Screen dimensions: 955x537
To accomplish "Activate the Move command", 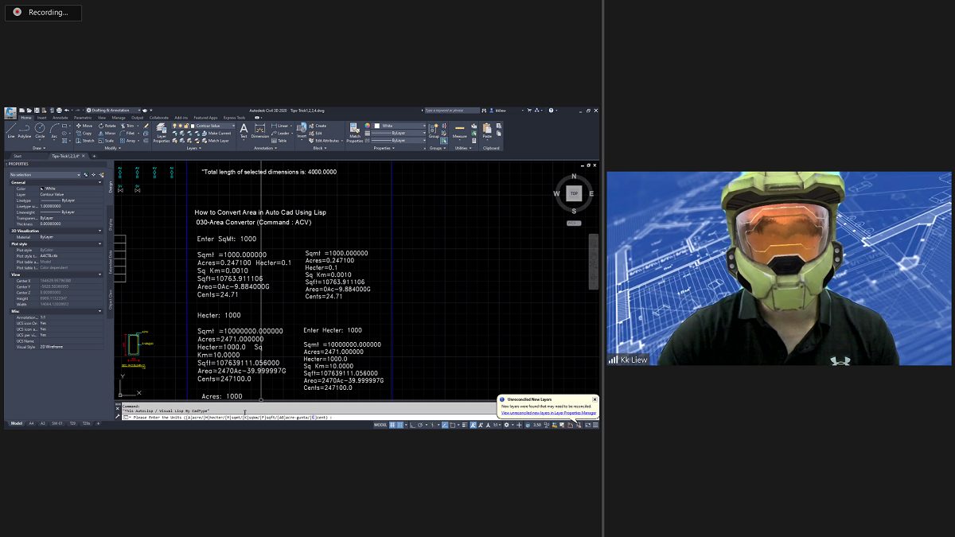I will tap(84, 126).
